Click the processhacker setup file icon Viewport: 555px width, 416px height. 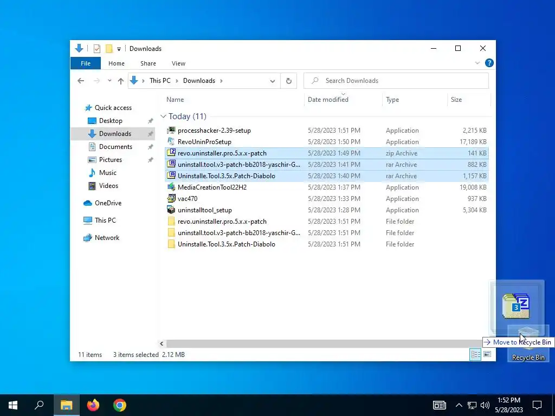(x=171, y=131)
